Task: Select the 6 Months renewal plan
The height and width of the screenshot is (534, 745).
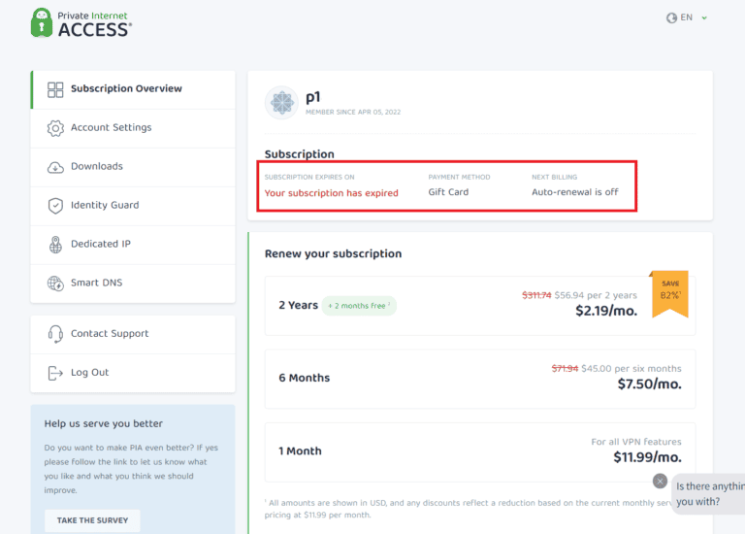Action: tap(479, 378)
